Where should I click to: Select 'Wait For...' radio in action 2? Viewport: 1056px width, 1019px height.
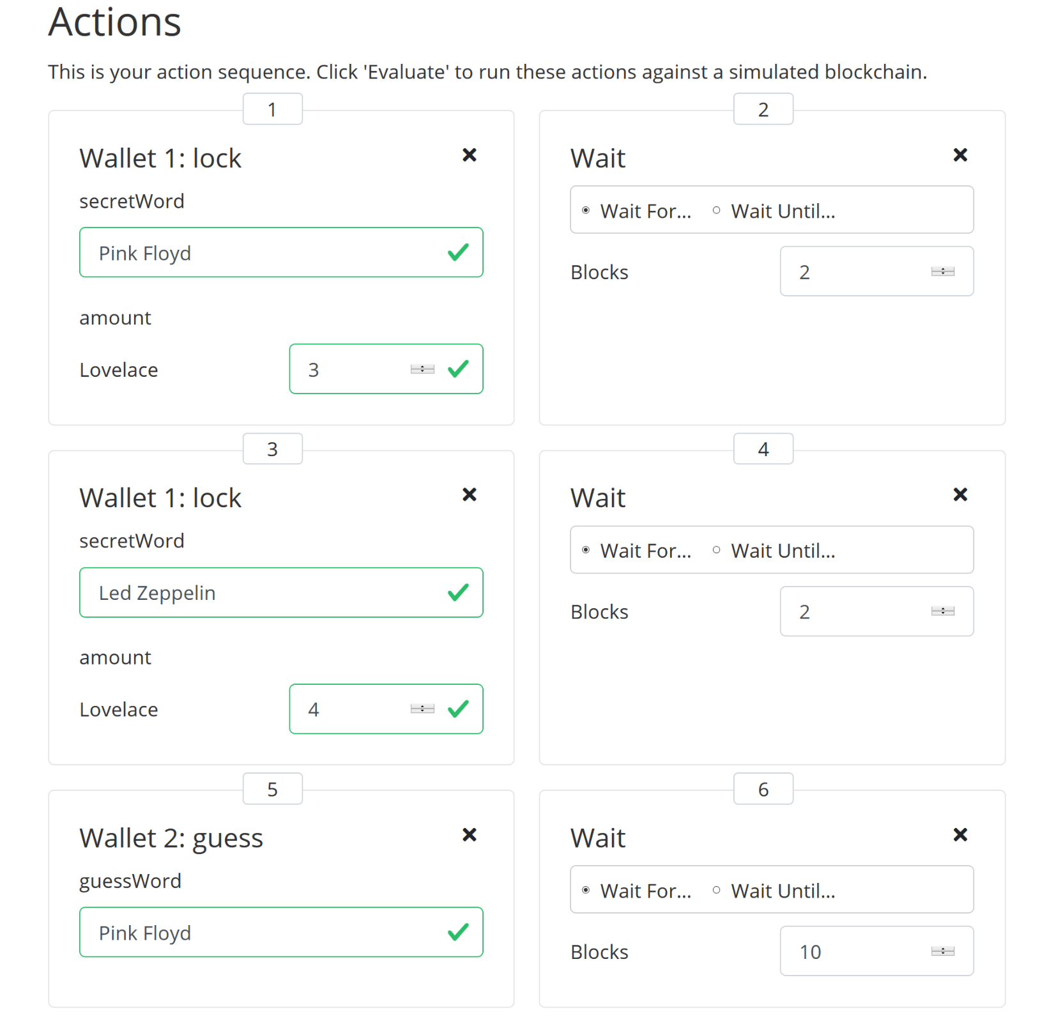[x=586, y=210]
